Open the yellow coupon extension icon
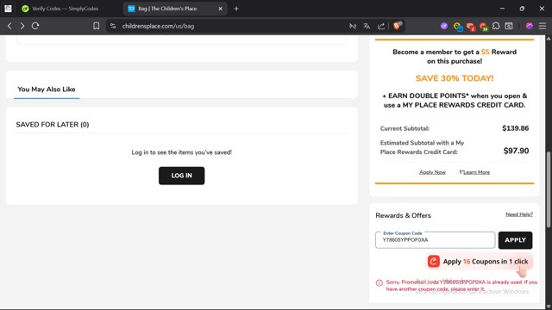Viewport: 552px width, 310px height. (x=458, y=27)
